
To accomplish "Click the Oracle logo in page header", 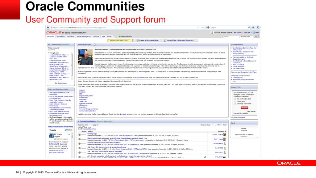I will [54, 32].
